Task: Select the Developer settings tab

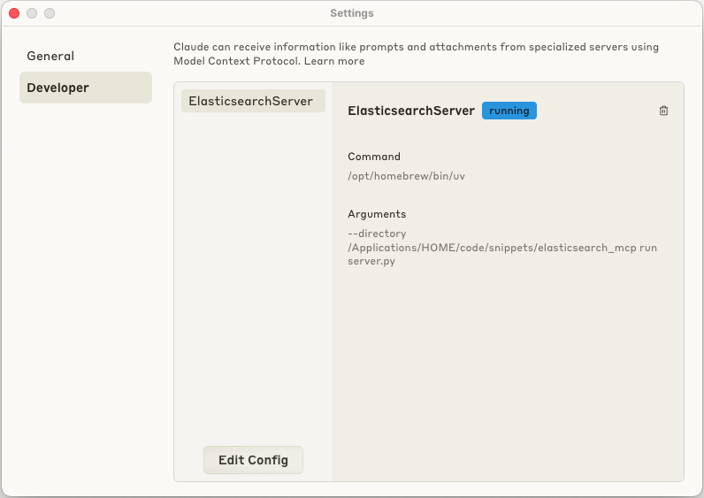Action: (x=85, y=88)
